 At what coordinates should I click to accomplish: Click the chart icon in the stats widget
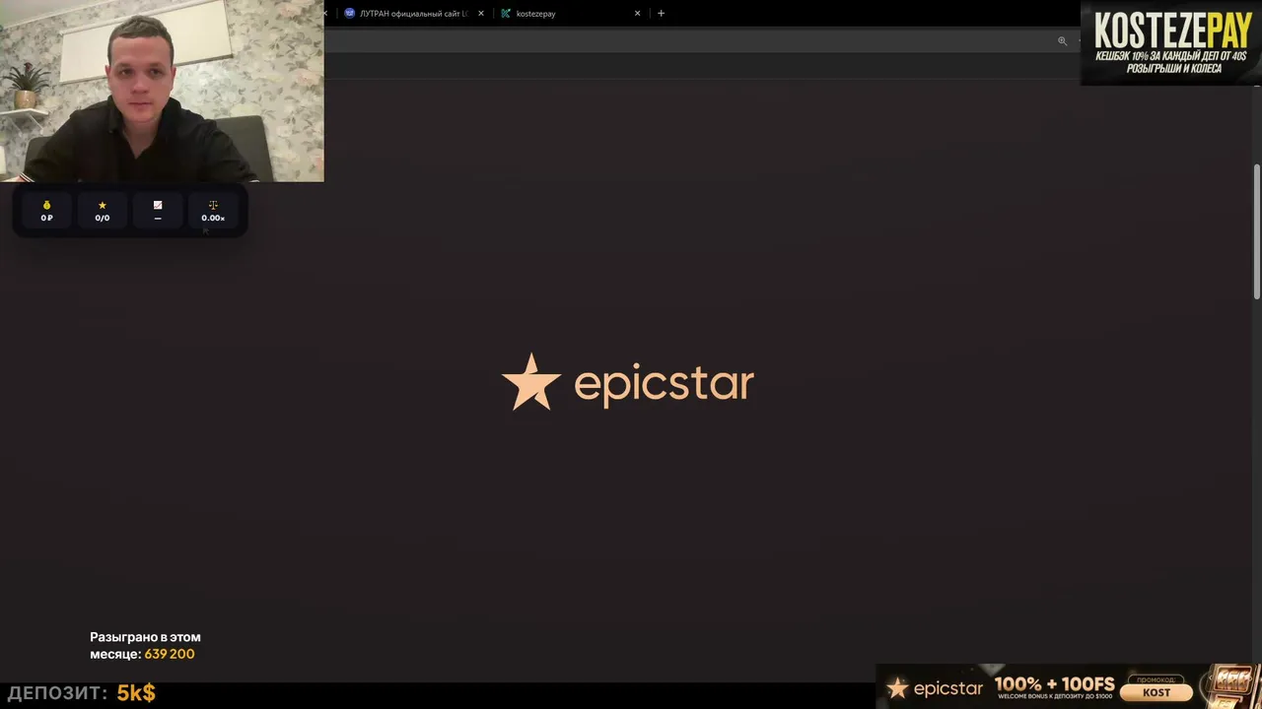click(x=158, y=205)
